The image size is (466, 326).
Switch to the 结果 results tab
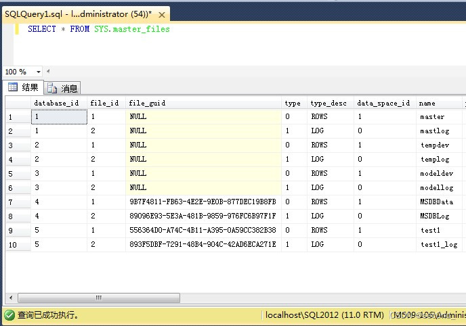click(x=23, y=87)
